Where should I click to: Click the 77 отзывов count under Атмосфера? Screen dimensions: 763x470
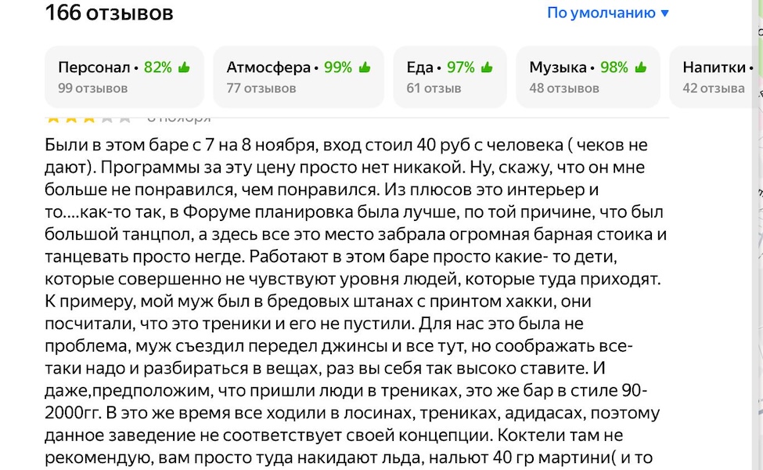coord(261,89)
